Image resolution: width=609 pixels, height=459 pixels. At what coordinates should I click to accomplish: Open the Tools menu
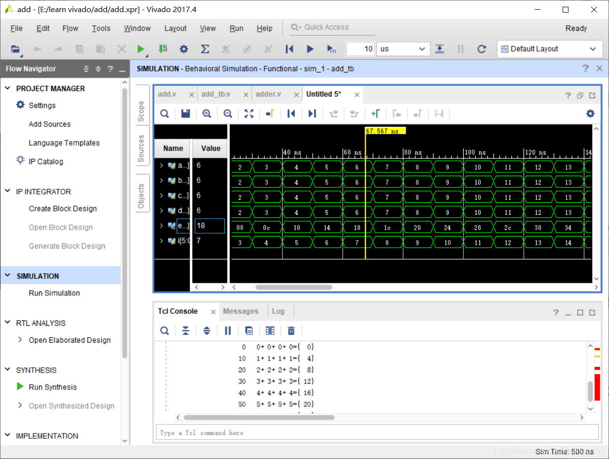click(101, 28)
